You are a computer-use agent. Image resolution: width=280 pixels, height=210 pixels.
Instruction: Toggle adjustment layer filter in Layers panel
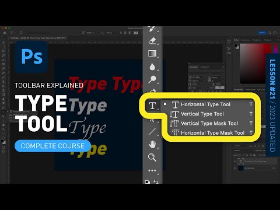[x=255, y=146]
